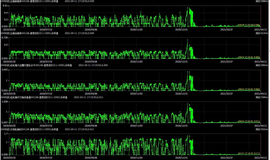Click the 2.063 maximum label on 3H axis
This screenshot has height=160, width=270.
pyautogui.click(x=5, y=70)
